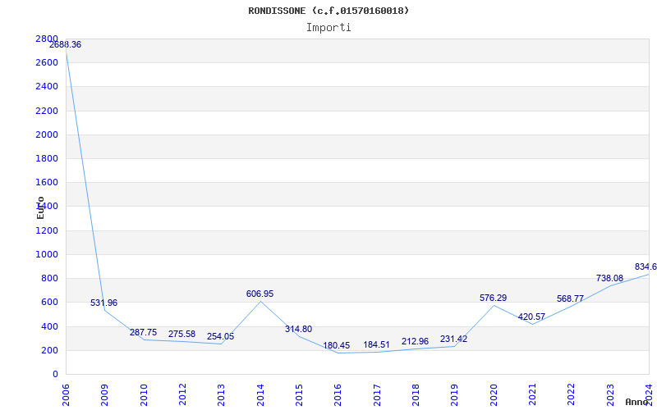This screenshot has height=410, width=657.
Task: Click the x-axis year 2016
Action: pos(338,395)
